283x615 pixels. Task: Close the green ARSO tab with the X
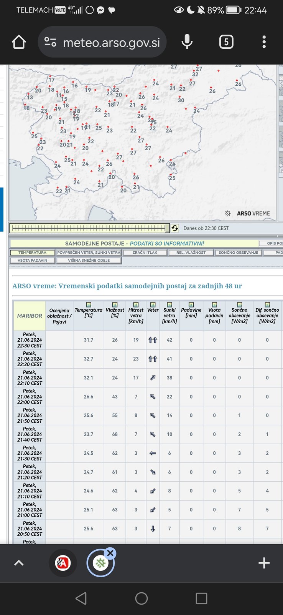pos(110,553)
